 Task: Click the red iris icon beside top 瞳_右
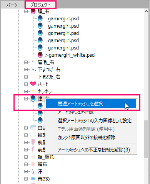(33, 11)
